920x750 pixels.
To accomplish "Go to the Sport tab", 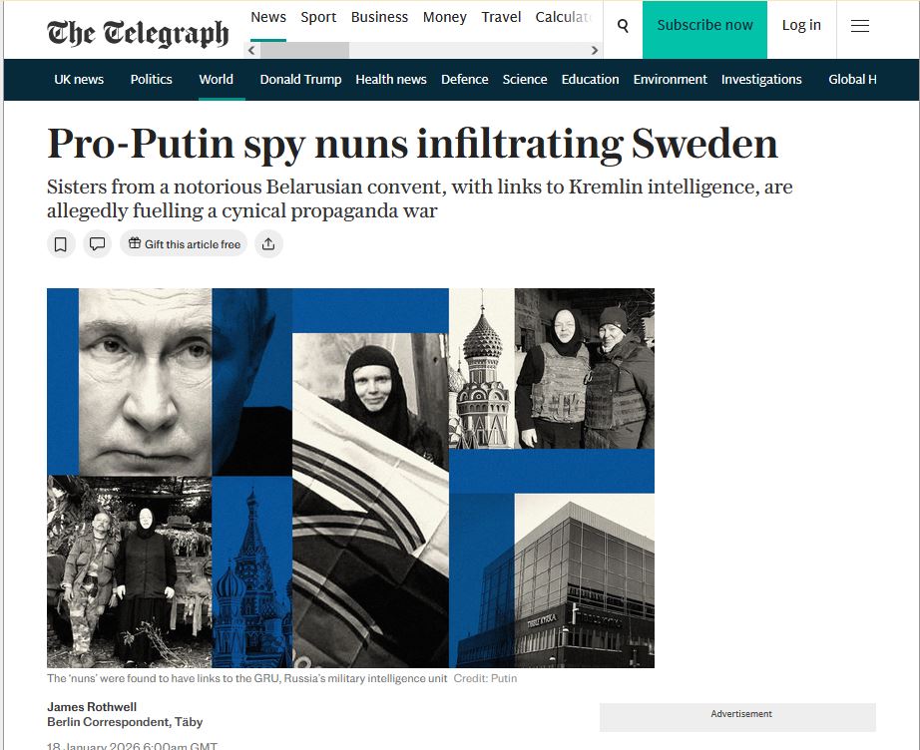I will (318, 17).
